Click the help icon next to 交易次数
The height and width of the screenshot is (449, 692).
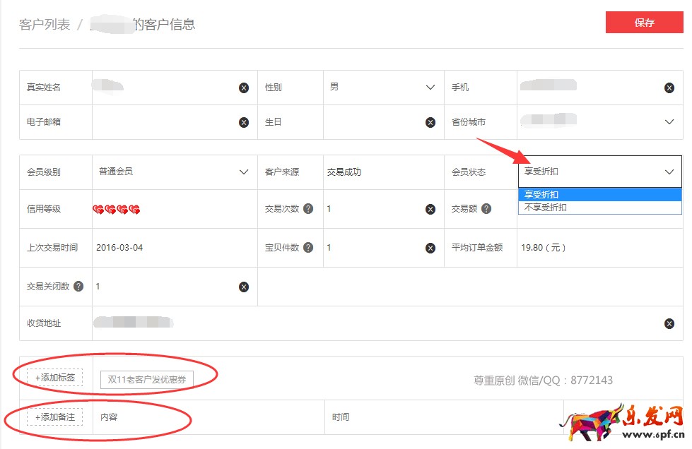coord(308,209)
